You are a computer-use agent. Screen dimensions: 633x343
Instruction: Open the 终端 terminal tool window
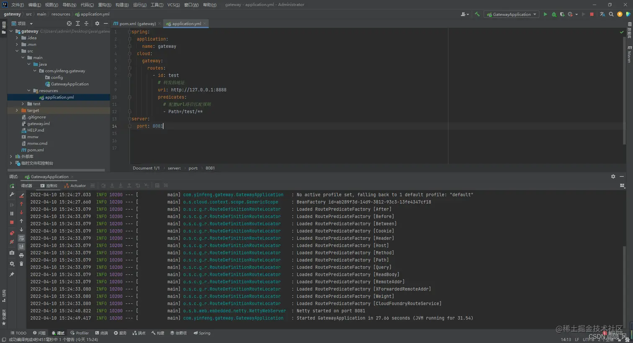(101, 333)
